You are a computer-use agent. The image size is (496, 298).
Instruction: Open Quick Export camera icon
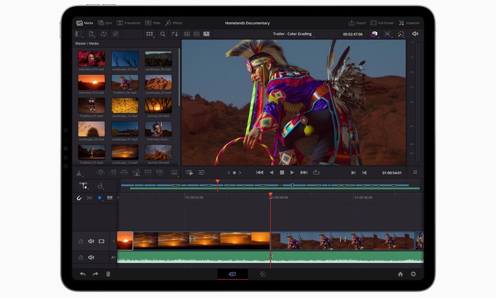[x=374, y=34]
